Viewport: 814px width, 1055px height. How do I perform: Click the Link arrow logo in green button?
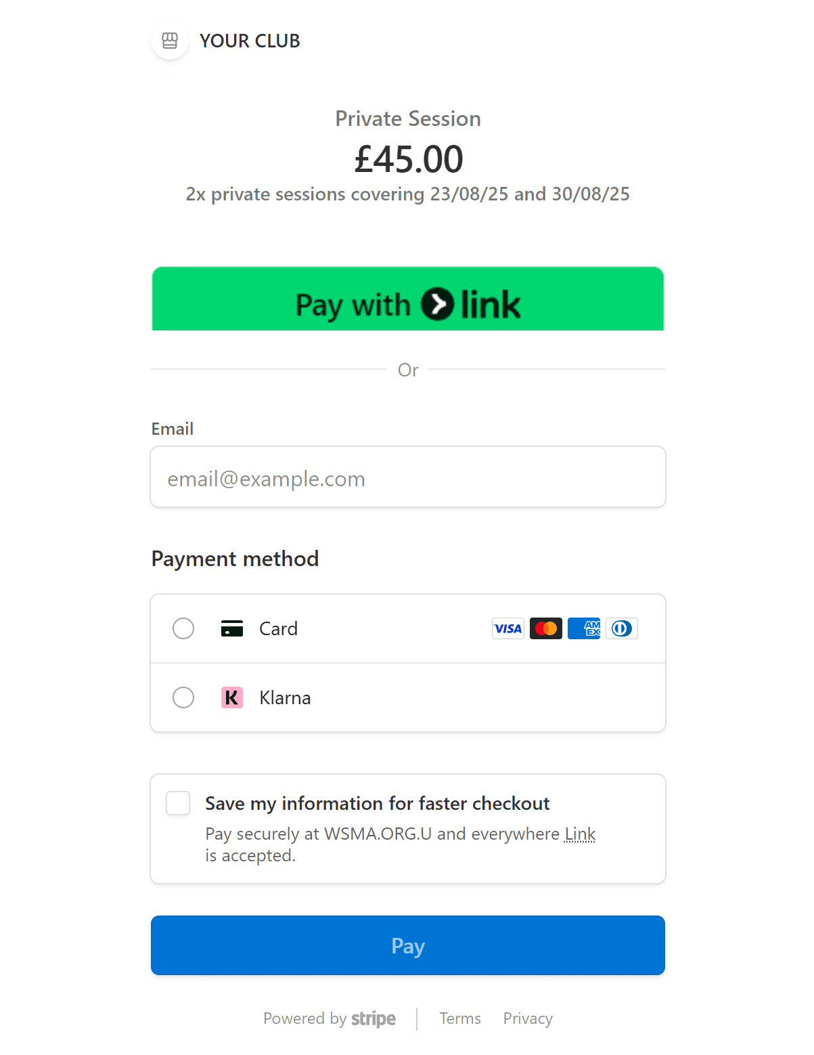(x=437, y=304)
